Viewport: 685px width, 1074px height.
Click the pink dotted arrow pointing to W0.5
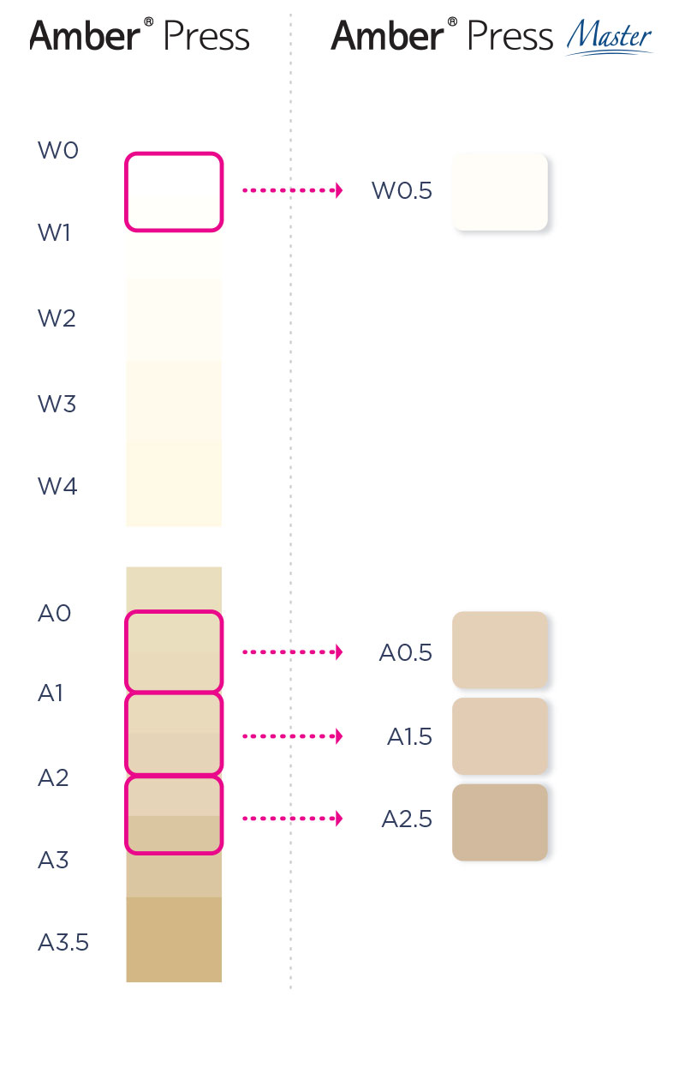(292, 189)
